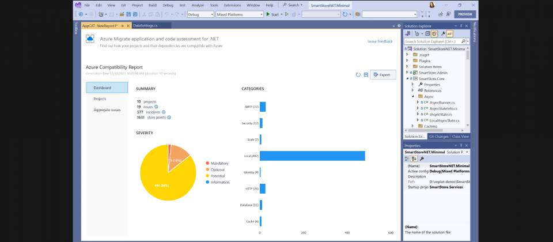
Task: Switch to Git Changes tab
Action: tap(439, 136)
